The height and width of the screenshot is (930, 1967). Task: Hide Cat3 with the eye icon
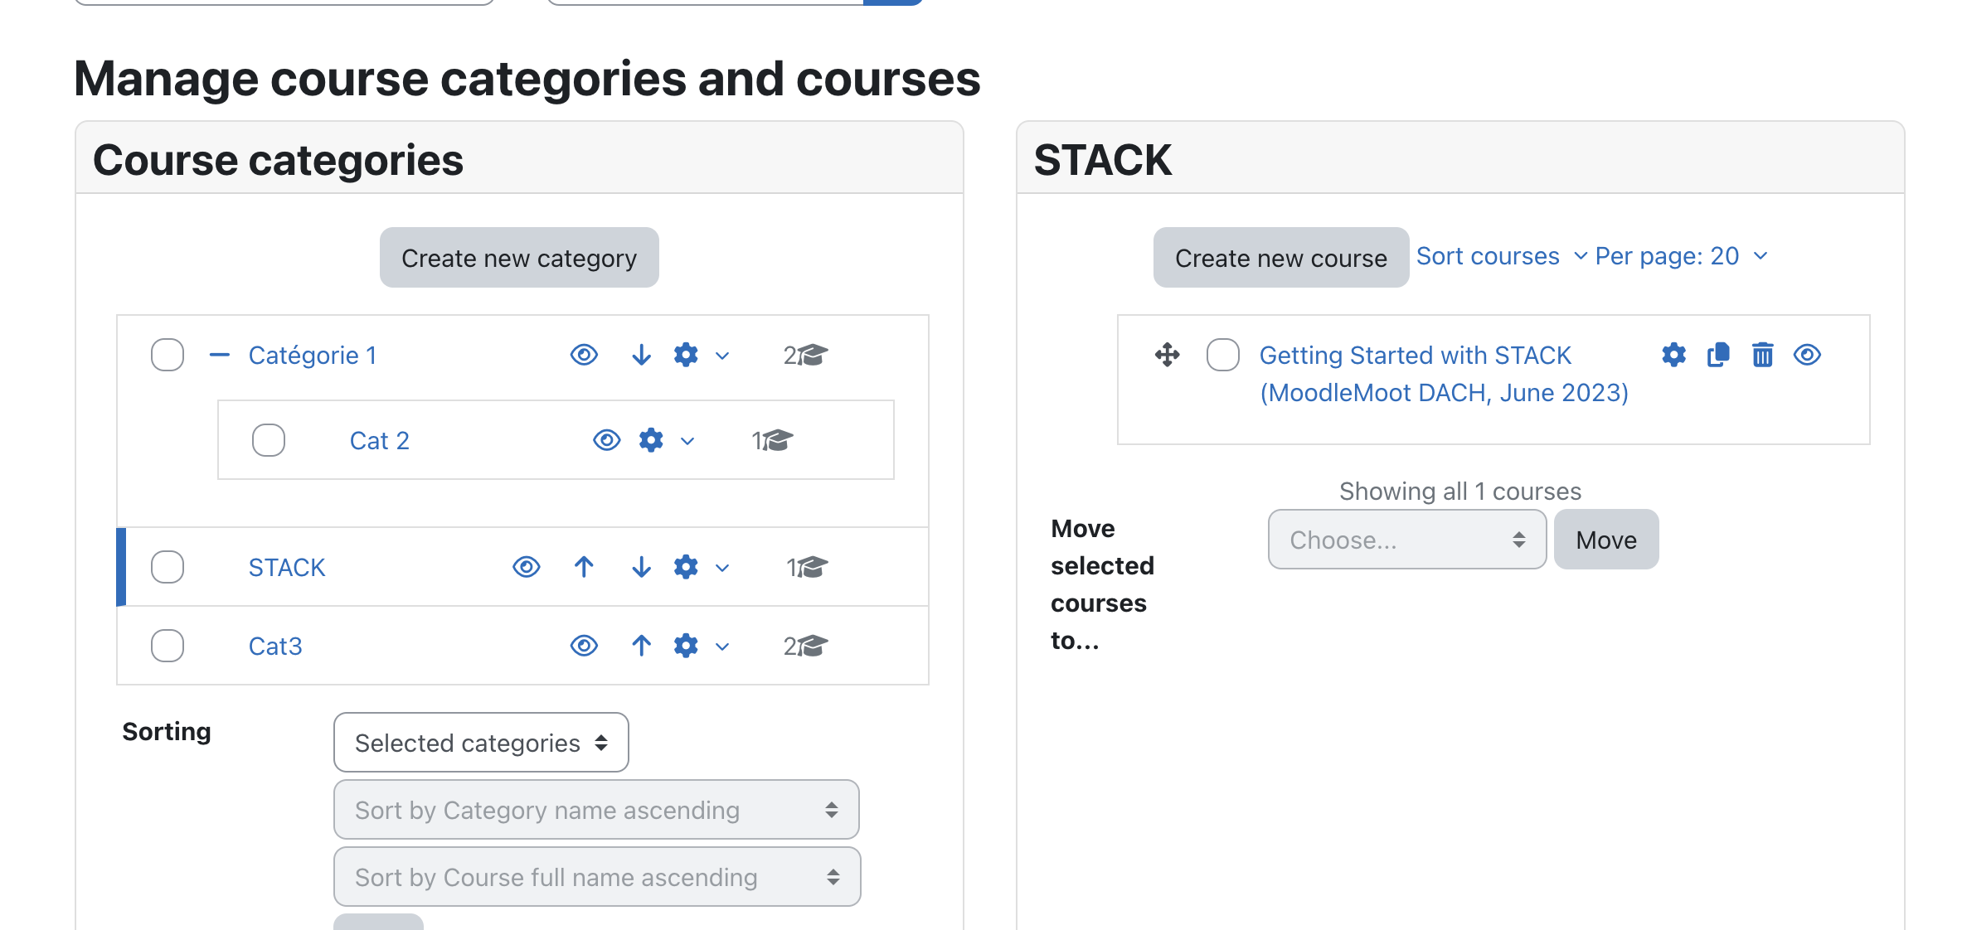point(584,646)
